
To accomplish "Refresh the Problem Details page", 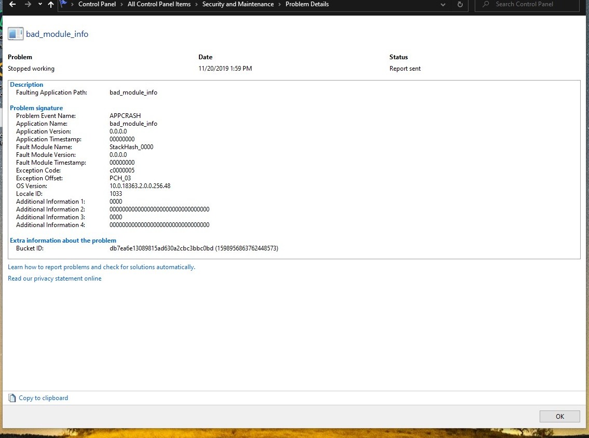I will tap(460, 5).
